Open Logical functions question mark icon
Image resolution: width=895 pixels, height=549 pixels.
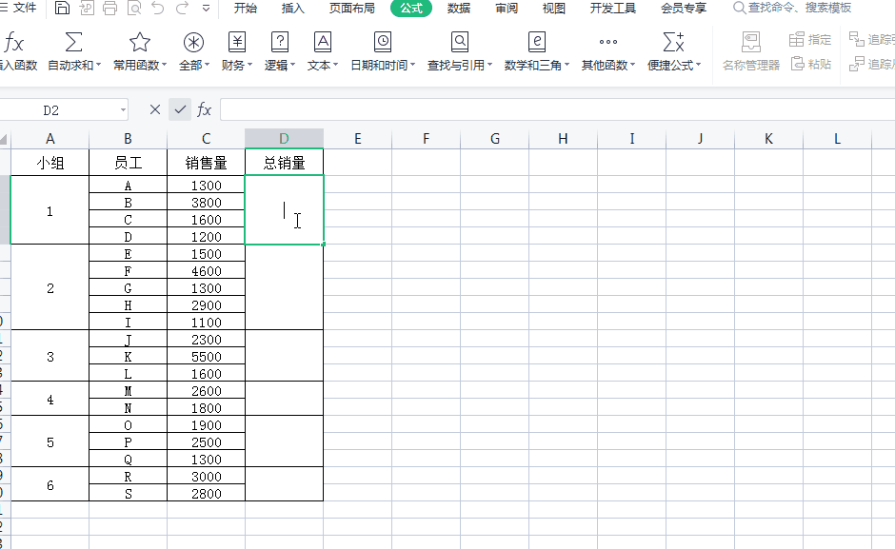pyautogui.click(x=280, y=42)
